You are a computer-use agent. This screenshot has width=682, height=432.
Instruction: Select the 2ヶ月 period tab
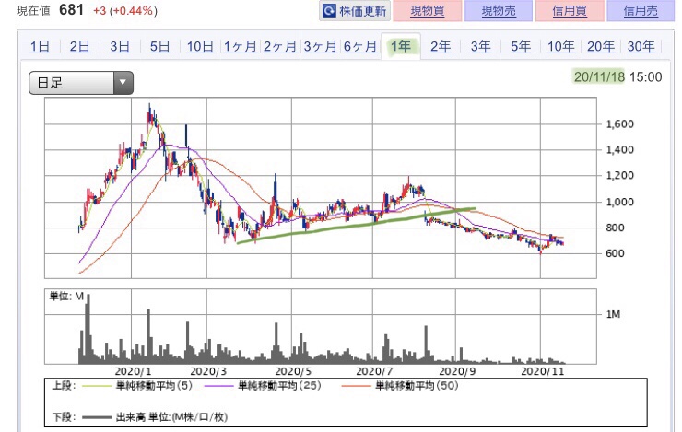click(x=280, y=46)
